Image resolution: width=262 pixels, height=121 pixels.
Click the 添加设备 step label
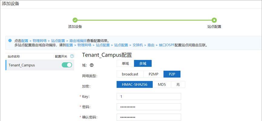(75, 27)
